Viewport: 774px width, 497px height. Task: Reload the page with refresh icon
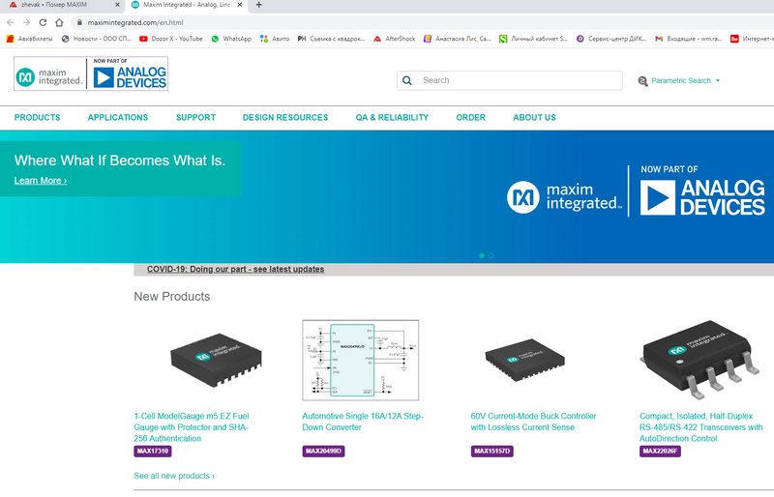(43, 22)
